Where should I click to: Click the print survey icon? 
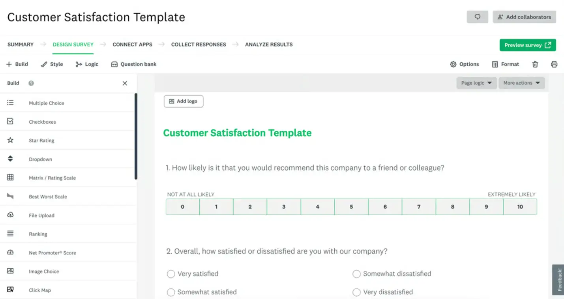coord(555,64)
